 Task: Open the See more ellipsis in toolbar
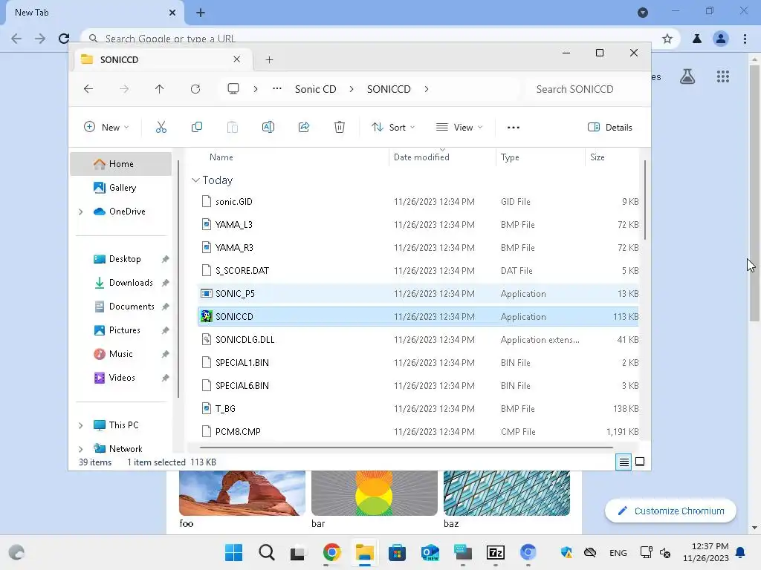(513, 128)
